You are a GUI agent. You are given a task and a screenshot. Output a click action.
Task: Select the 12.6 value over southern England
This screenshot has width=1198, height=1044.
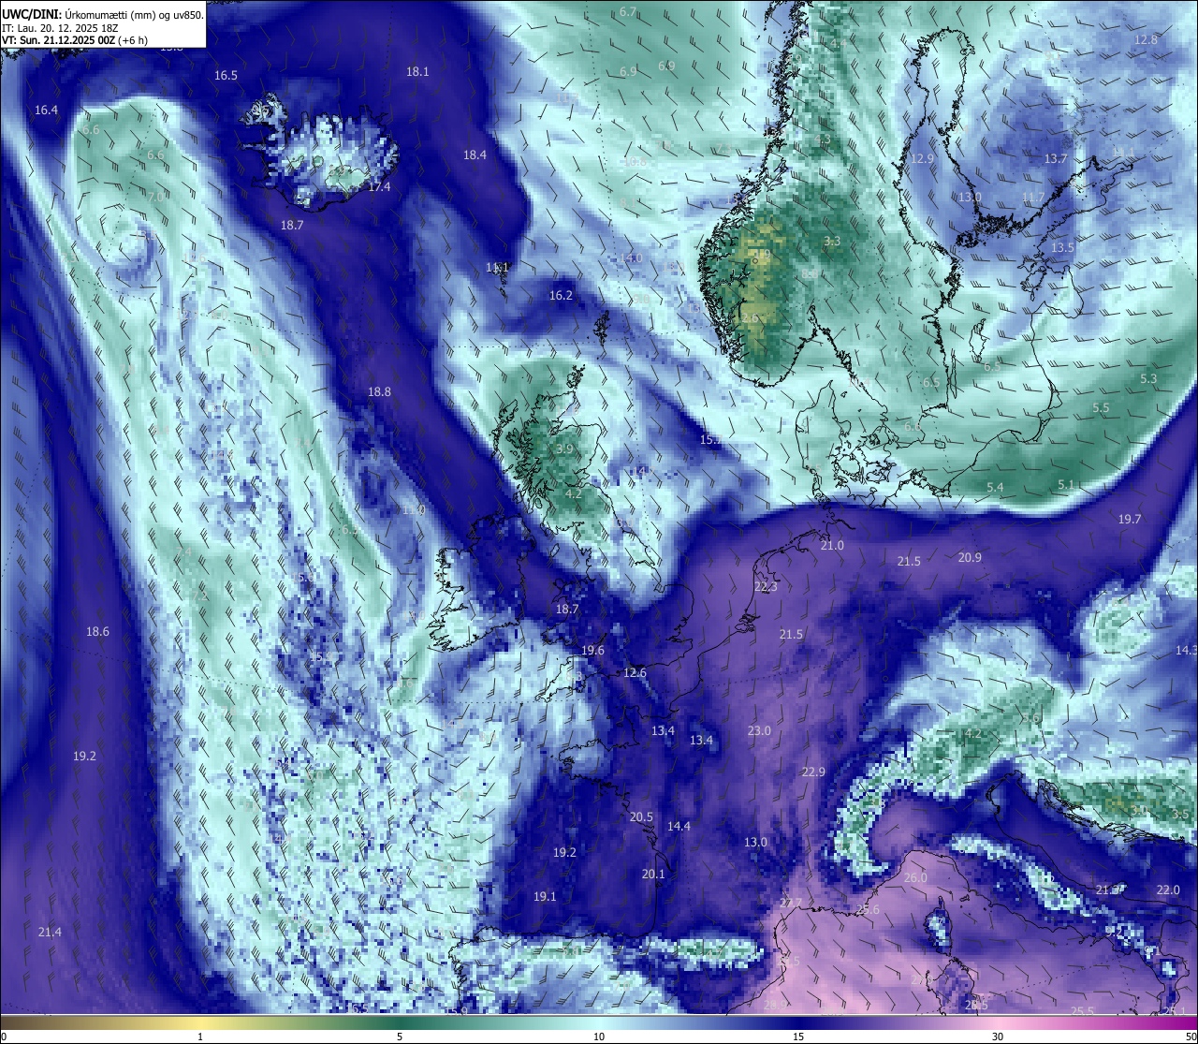[636, 673]
